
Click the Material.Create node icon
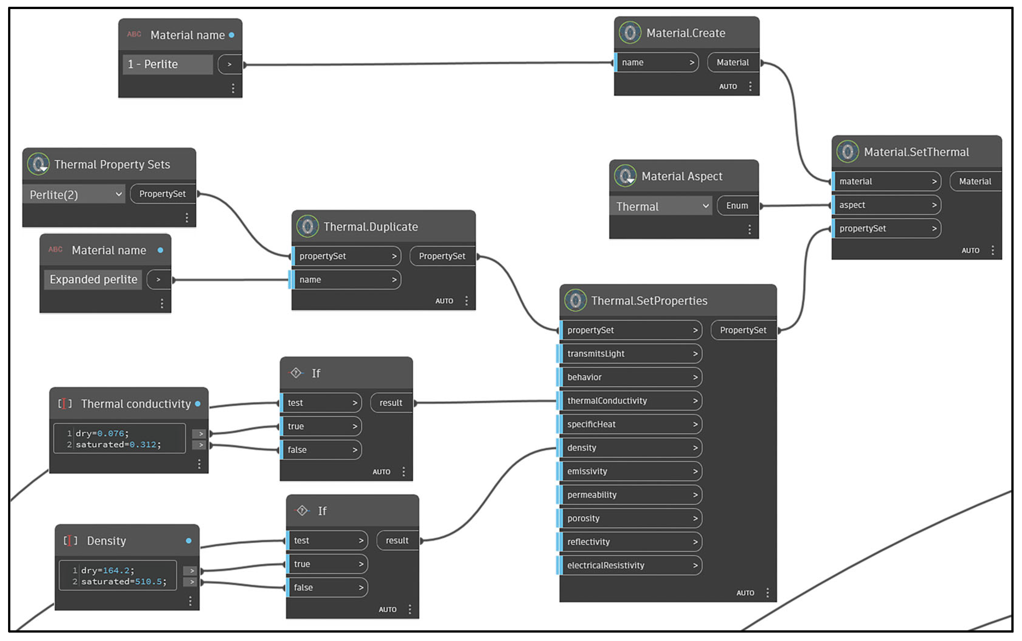[630, 33]
